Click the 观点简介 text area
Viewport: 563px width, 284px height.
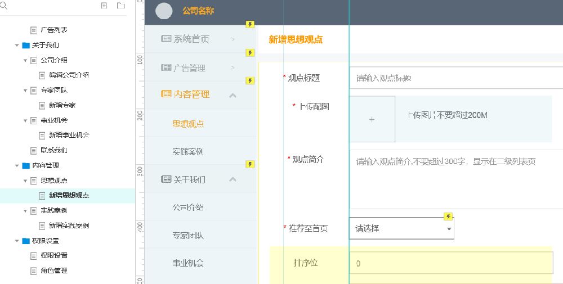pos(456,179)
